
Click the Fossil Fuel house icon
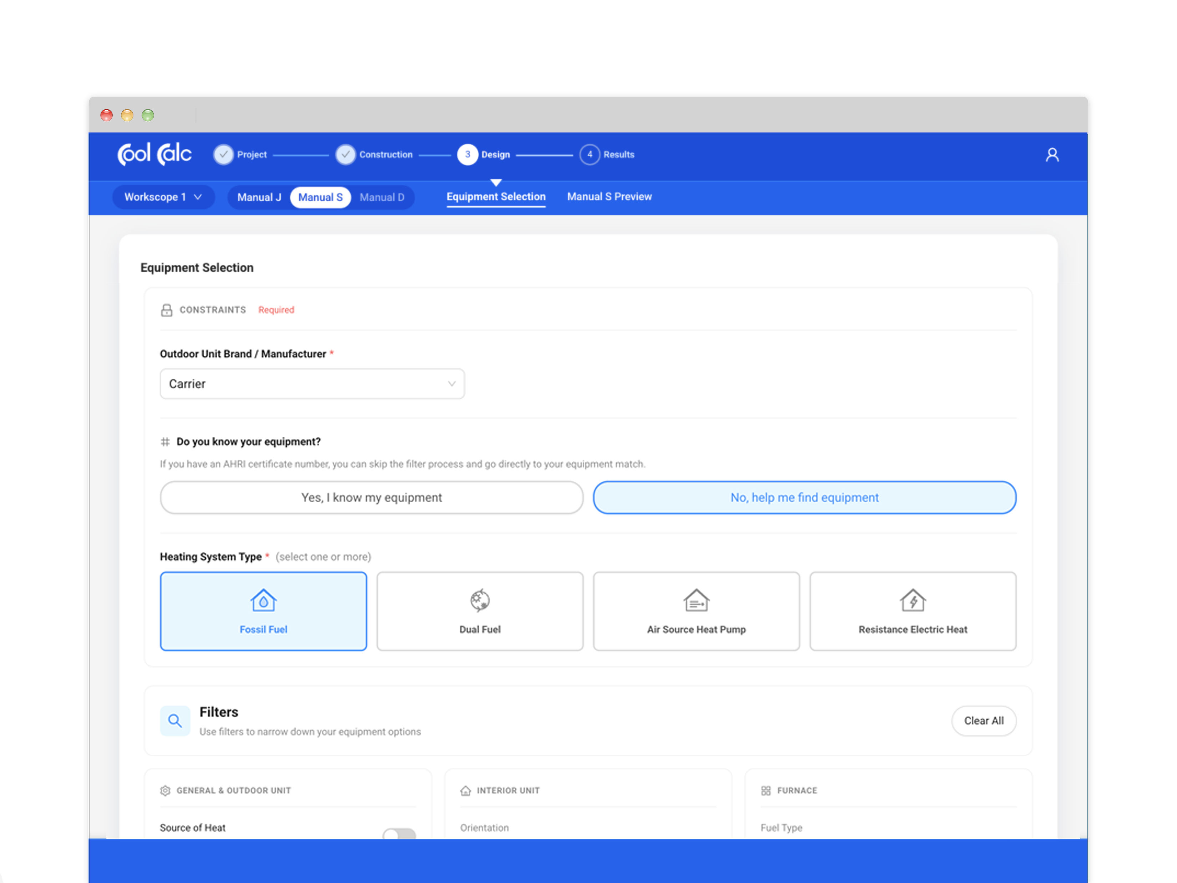coord(263,600)
